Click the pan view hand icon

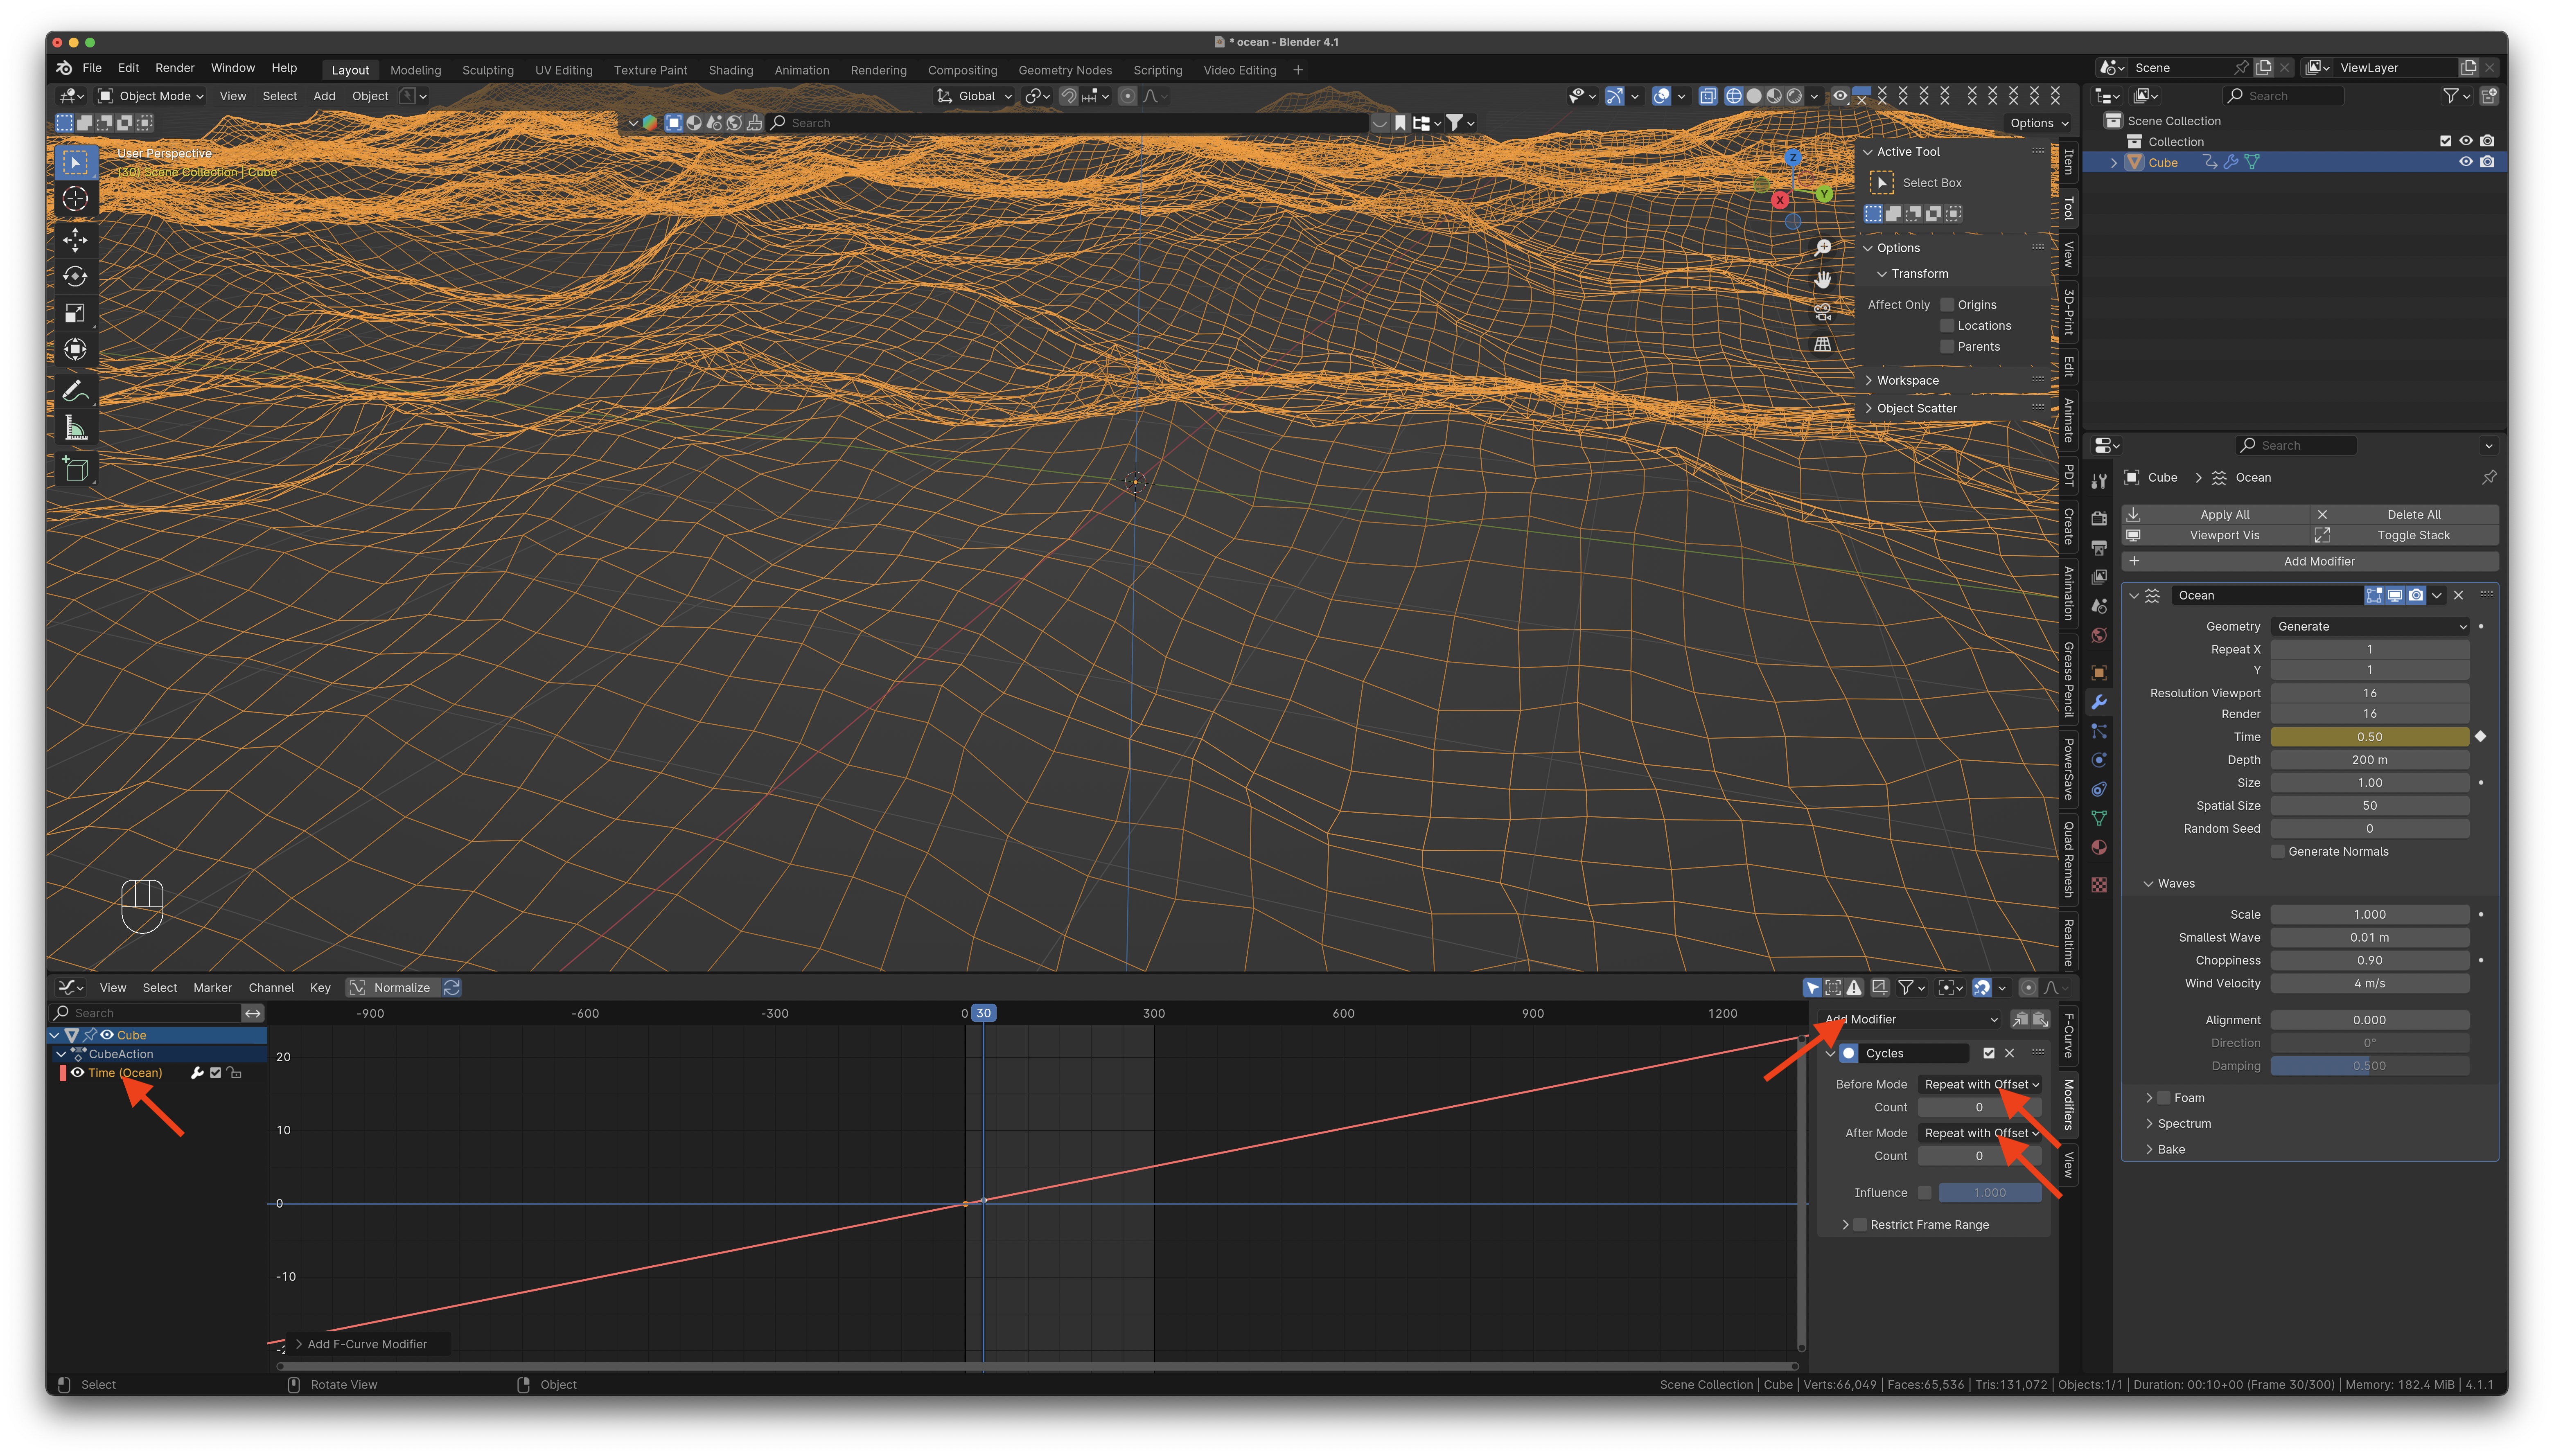click(1822, 280)
